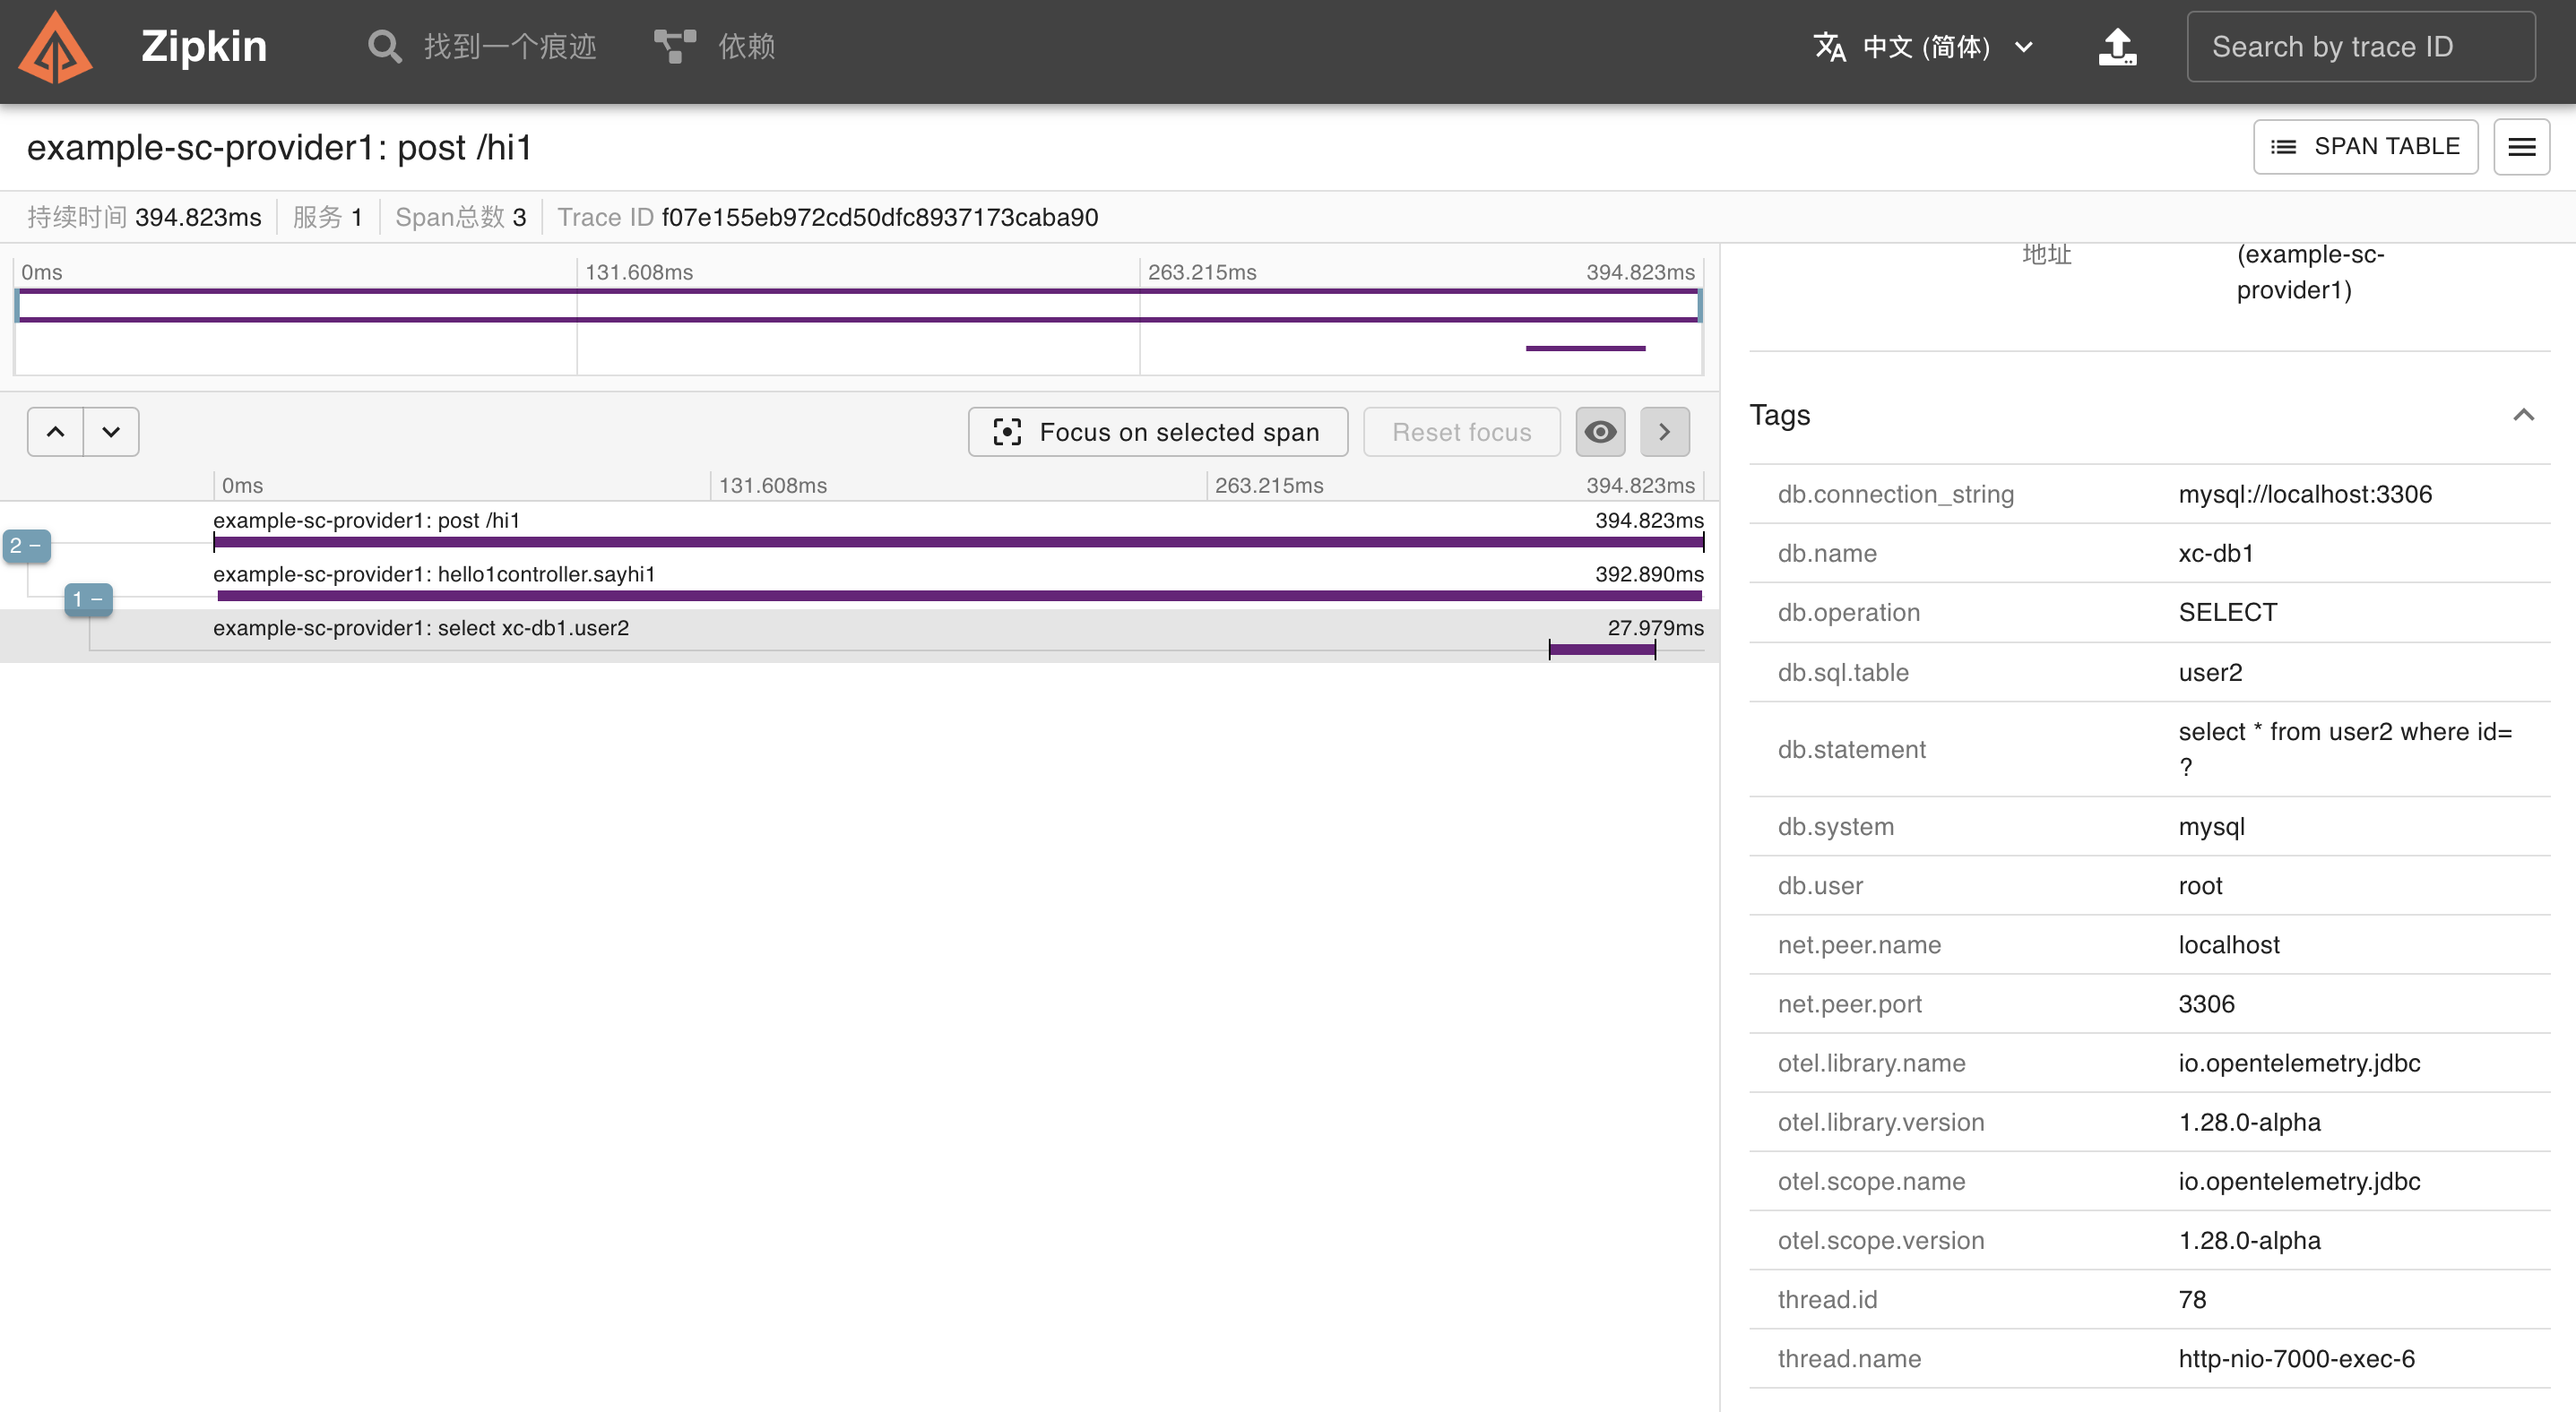This screenshot has width=2576, height=1412.
Task: Collapse the child span node labeled 1
Action: tap(88, 599)
